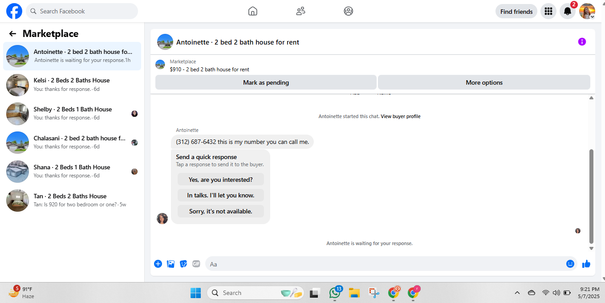The height and width of the screenshot is (303, 605).
Task: Send 'In talks. I'll let you know.' response
Action: pyautogui.click(x=221, y=195)
